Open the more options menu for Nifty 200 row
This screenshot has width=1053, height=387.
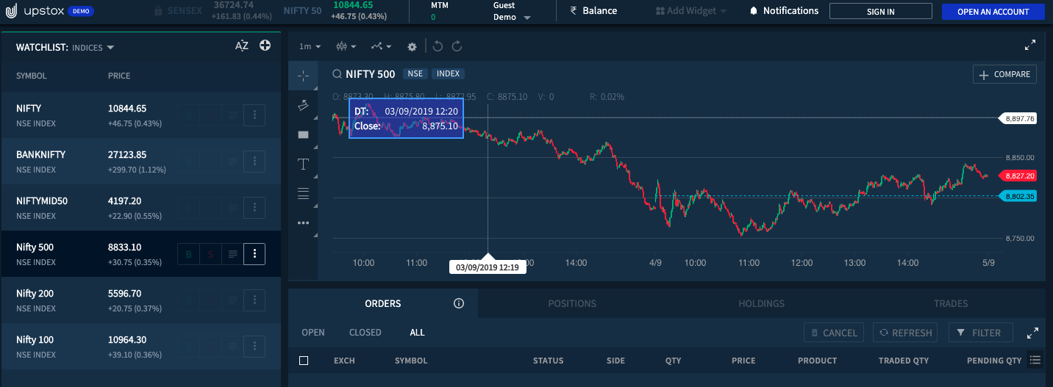(254, 300)
